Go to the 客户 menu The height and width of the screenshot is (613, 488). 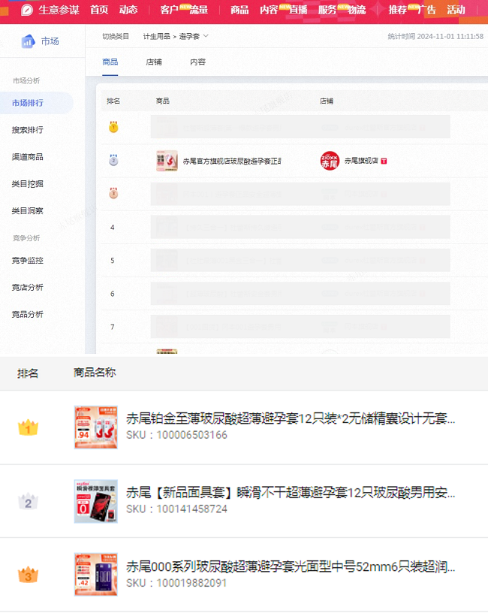click(x=169, y=10)
